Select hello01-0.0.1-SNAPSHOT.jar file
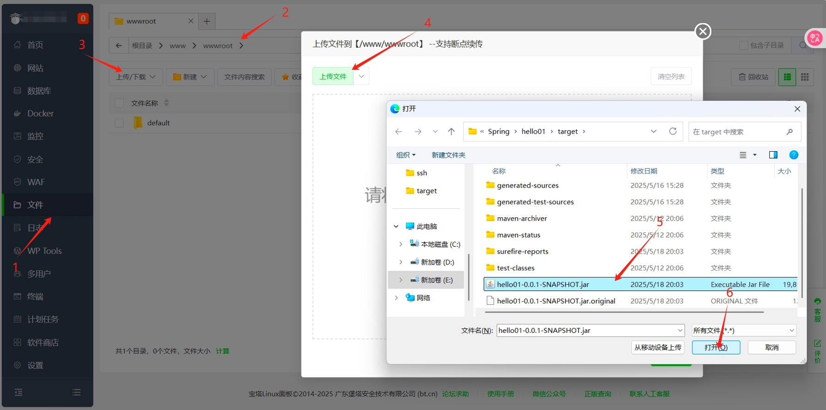The height and width of the screenshot is (410, 826). [x=640, y=284]
